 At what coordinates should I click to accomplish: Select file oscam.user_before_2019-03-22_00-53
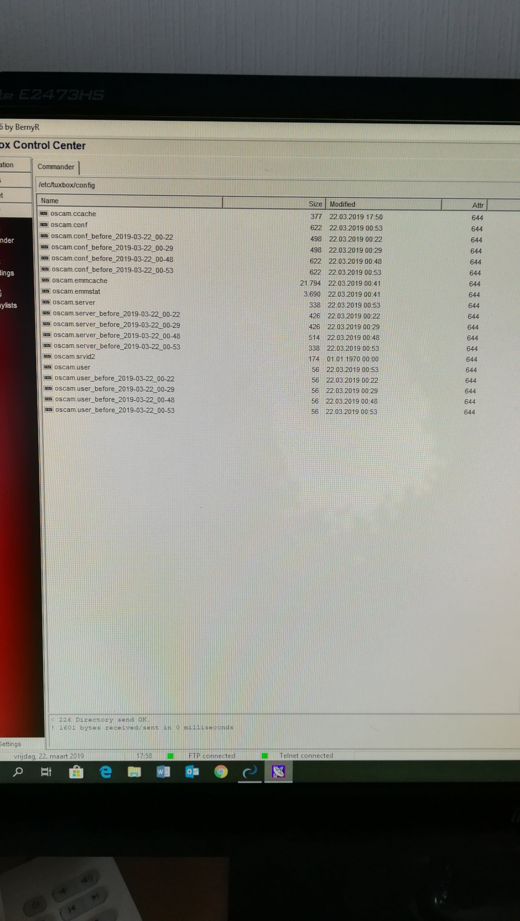coord(115,410)
